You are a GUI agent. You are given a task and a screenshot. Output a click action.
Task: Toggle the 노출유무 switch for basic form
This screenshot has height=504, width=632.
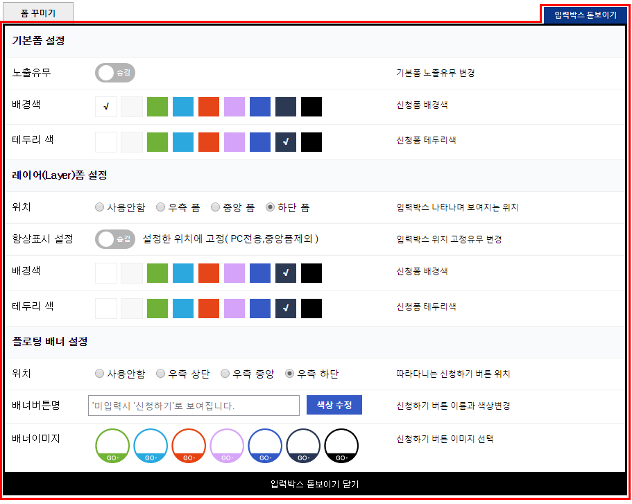tap(114, 73)
